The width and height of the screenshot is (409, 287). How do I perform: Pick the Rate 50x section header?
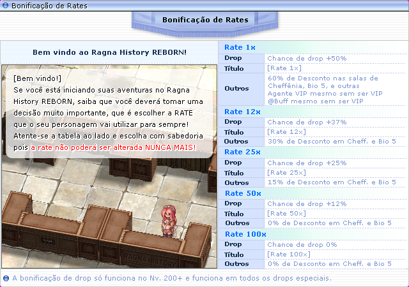pyautogui.click(x=242, y=193)
